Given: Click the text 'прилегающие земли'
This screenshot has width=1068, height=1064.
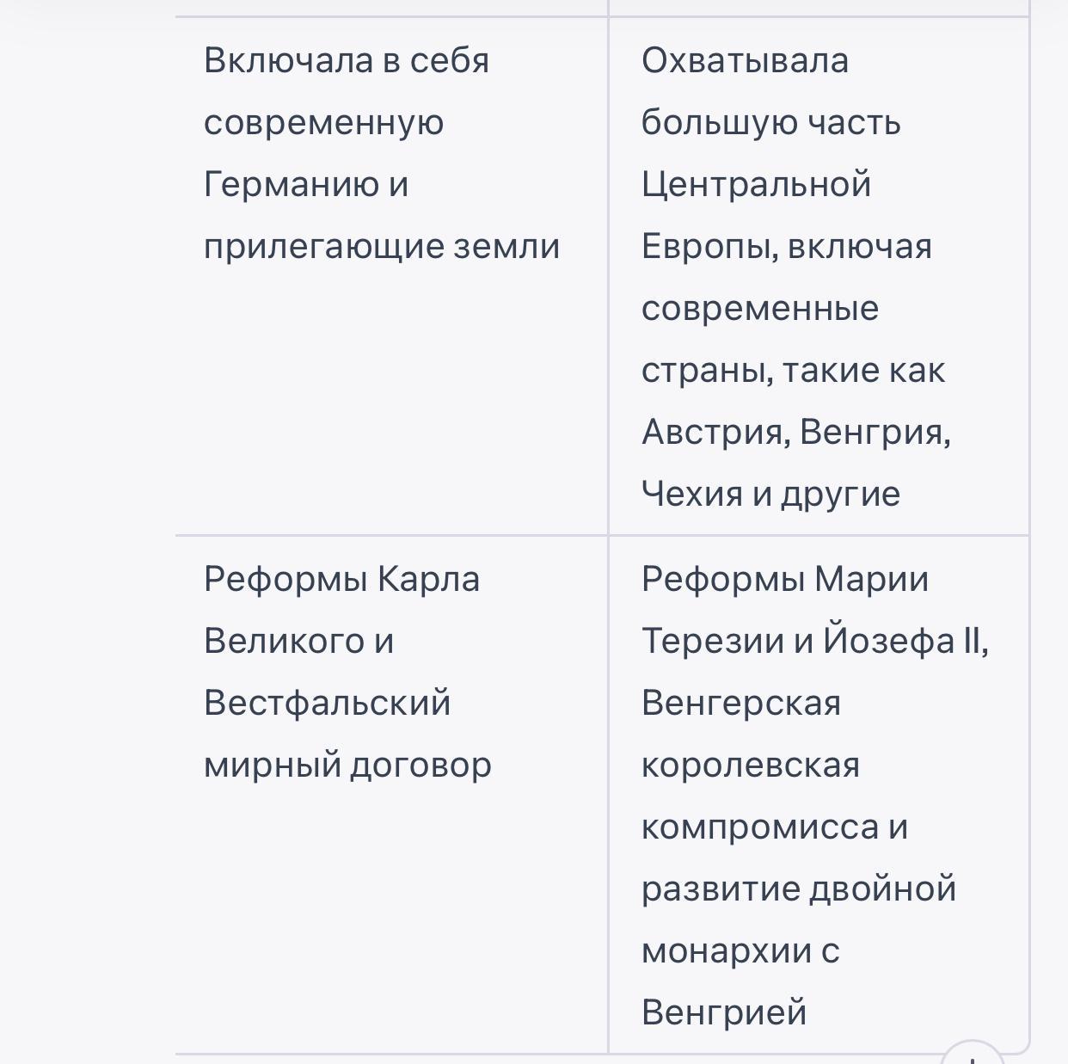Looking at the screenshot, I should pyautogui.click(x=382, y=246).
